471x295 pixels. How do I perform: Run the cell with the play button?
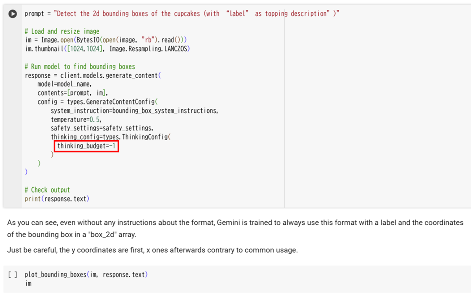pos(13,14)
